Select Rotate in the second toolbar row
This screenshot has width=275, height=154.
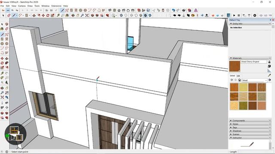click(48, 15)
